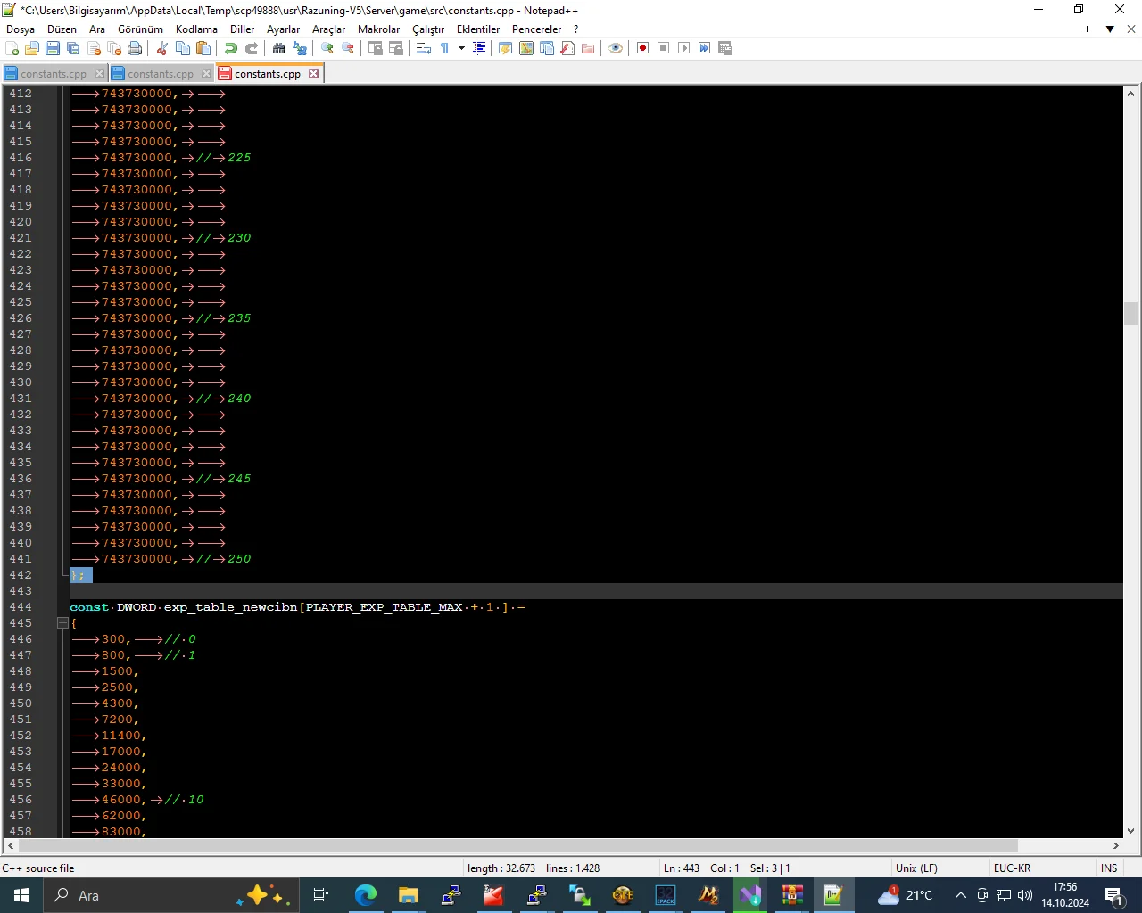Toggle Word Wrap in the toolbar

(424, 48)
